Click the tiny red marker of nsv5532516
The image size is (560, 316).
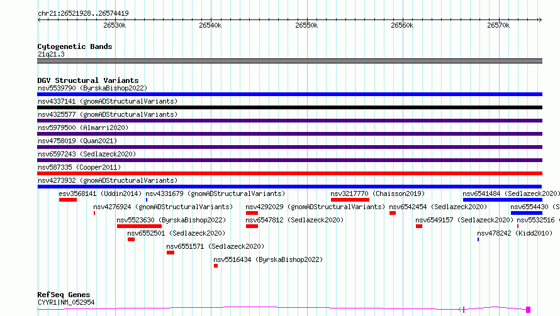pos(518,226)
